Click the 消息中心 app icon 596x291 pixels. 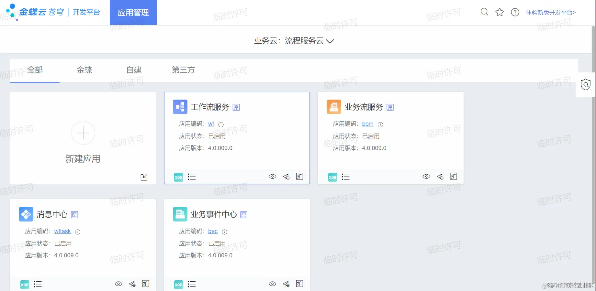pyautogui.click(x=26, y=214)
